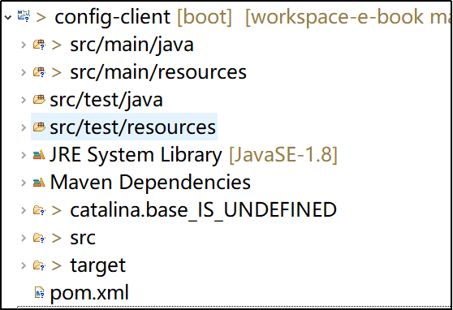The height and width of the screenshot is (310, 453).
Task: Click the [JavaSE-1.8] decoration text
Action: [x=283, y=155]
